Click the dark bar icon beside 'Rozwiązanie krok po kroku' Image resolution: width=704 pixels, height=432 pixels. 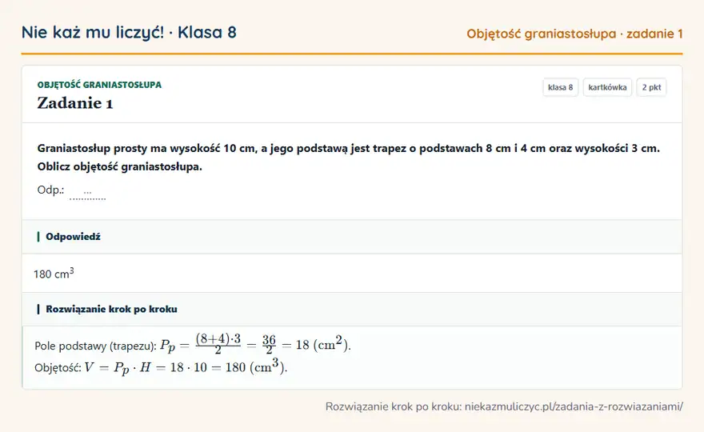(x=38, y=309)
